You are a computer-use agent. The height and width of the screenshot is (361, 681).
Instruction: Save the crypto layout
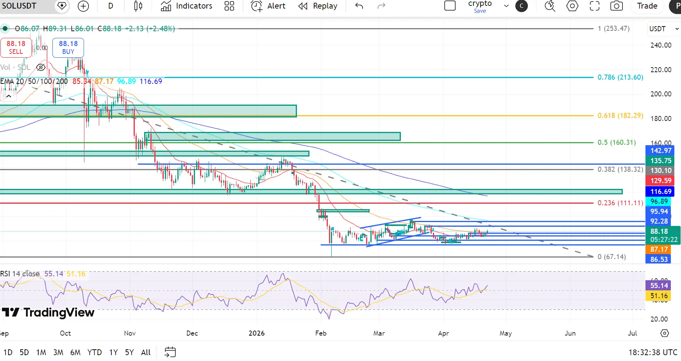coord(480,11)
